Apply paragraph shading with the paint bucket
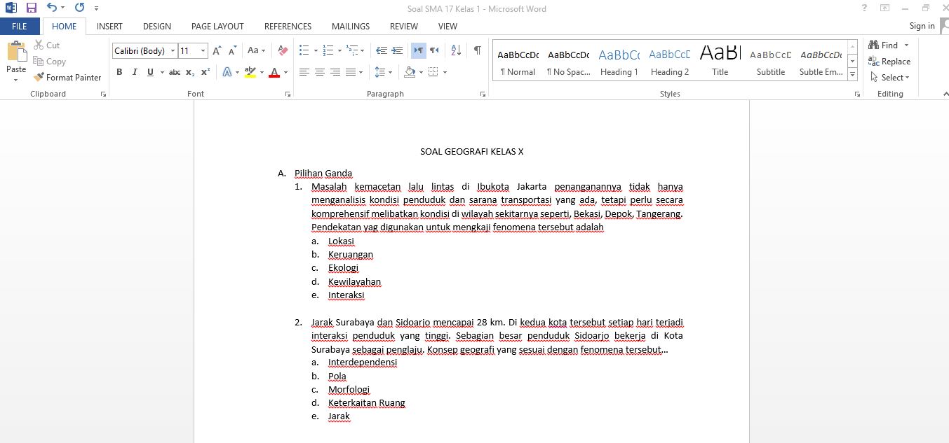This screenshot has width=949, height=443. [410, 72]
